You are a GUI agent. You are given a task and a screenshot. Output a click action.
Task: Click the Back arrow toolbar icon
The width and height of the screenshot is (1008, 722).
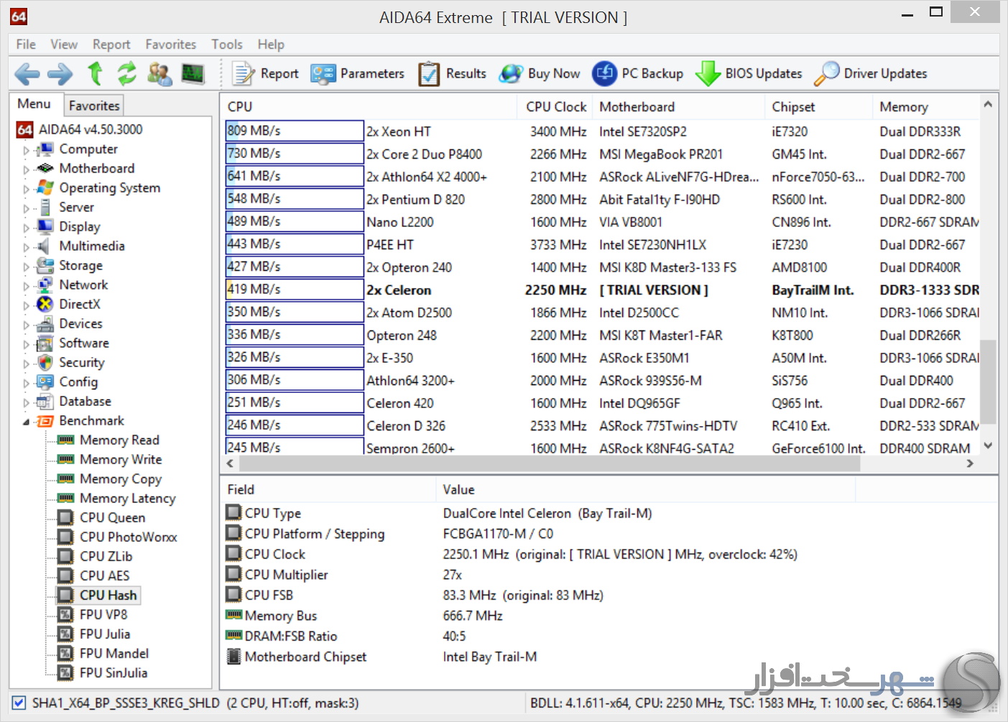pos(27,73)
